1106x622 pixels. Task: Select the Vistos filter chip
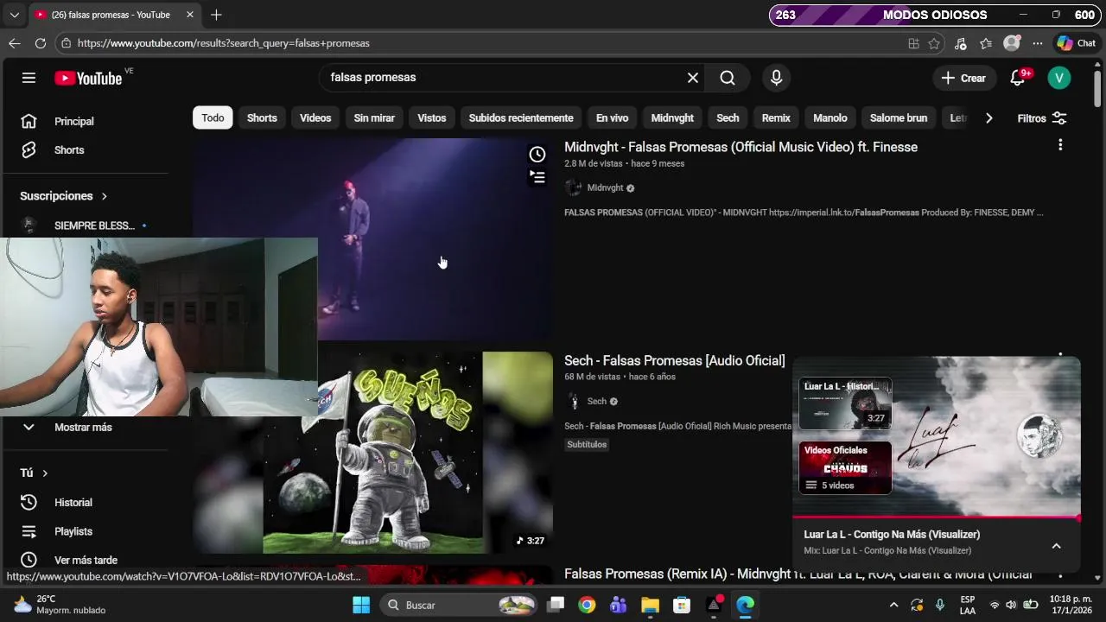(432, 118)
